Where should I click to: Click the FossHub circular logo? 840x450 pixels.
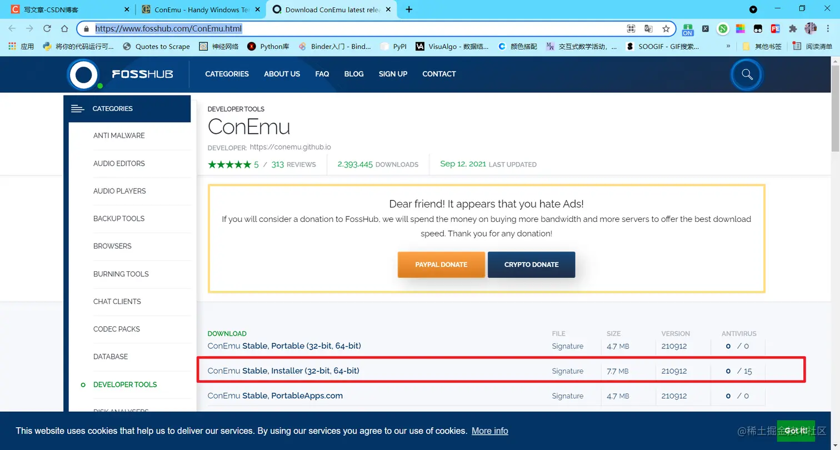(x=83, y=74)
